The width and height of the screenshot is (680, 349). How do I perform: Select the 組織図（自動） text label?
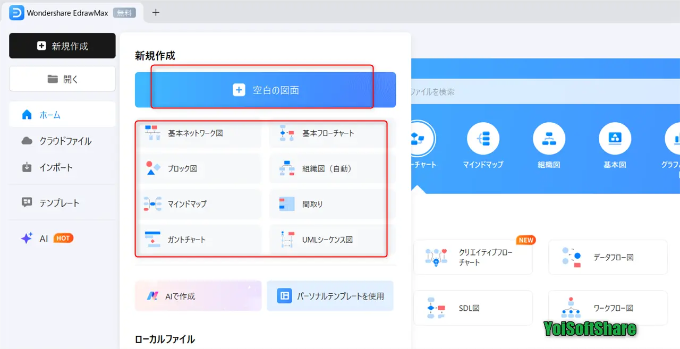327,168
